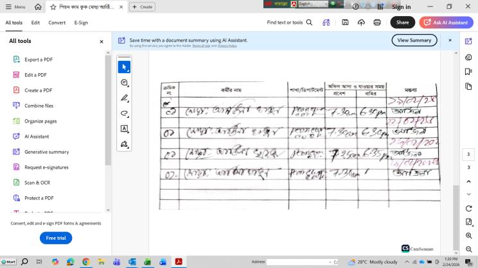Select the arrow selection tool
Image resolution: width=478 pixels, height=268 pixels.
125,67
